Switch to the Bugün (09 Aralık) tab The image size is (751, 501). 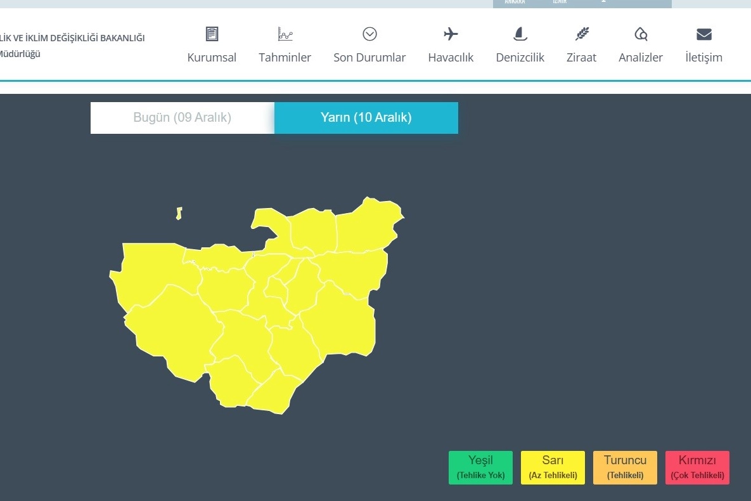point(183,118)
